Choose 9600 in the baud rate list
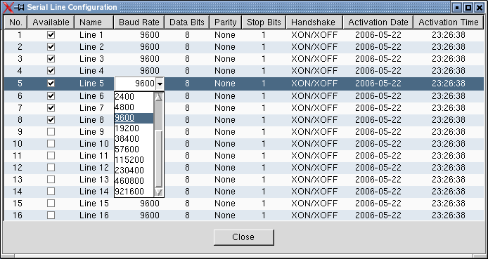Image resolution: width=488 pixels, height=259 pixels. 134,118
